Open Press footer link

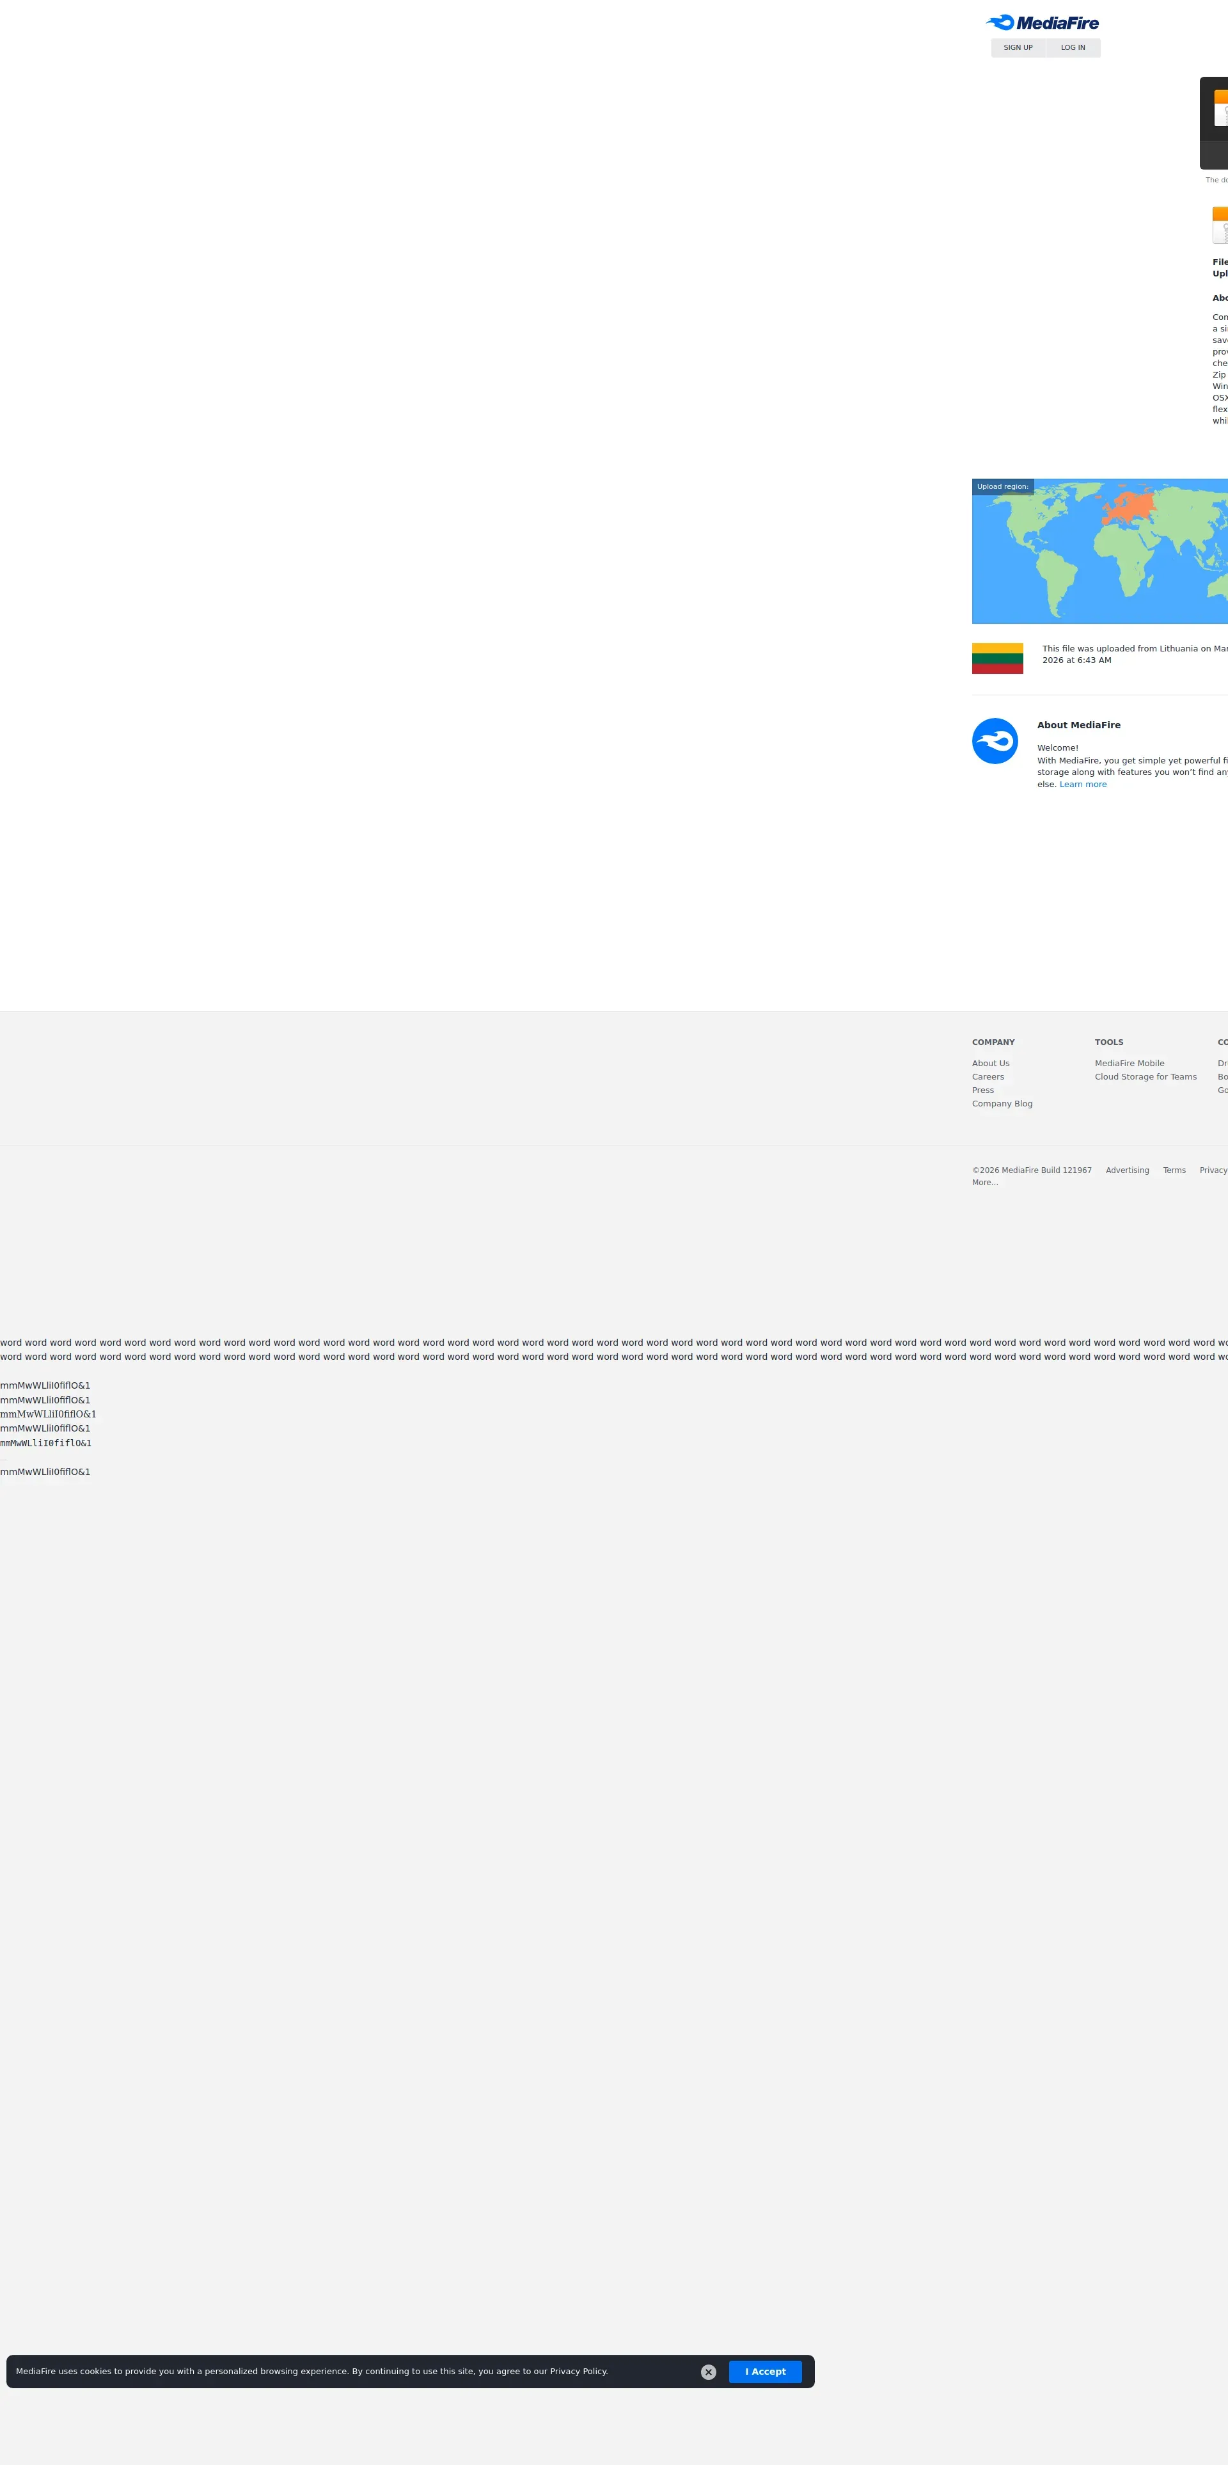(x=982, y=1090)
